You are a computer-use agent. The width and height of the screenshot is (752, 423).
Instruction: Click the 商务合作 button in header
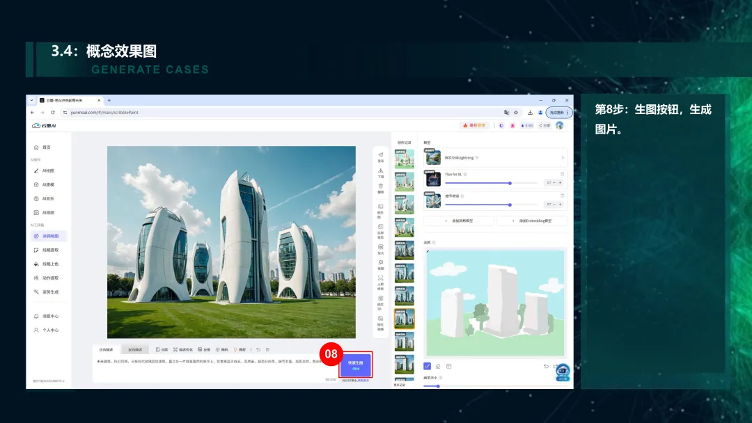[474, 125]
